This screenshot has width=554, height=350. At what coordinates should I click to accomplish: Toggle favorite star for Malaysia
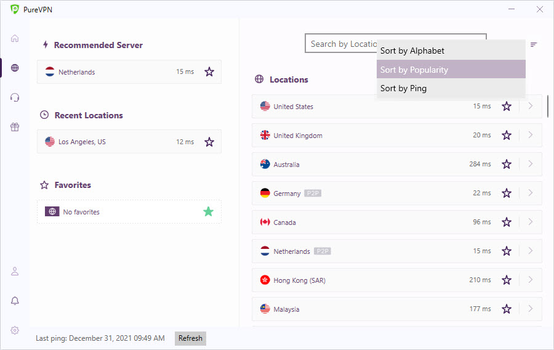point(507,309)
